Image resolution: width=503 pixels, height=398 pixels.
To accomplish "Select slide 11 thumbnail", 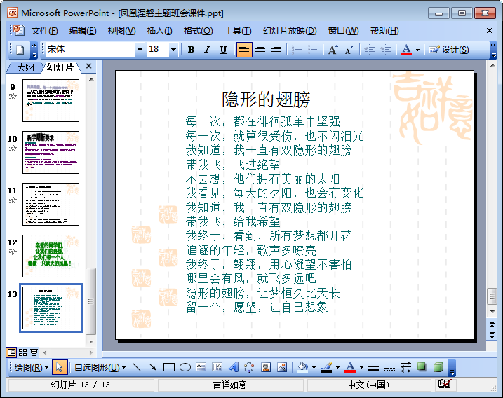I will [x=51, y=205].
